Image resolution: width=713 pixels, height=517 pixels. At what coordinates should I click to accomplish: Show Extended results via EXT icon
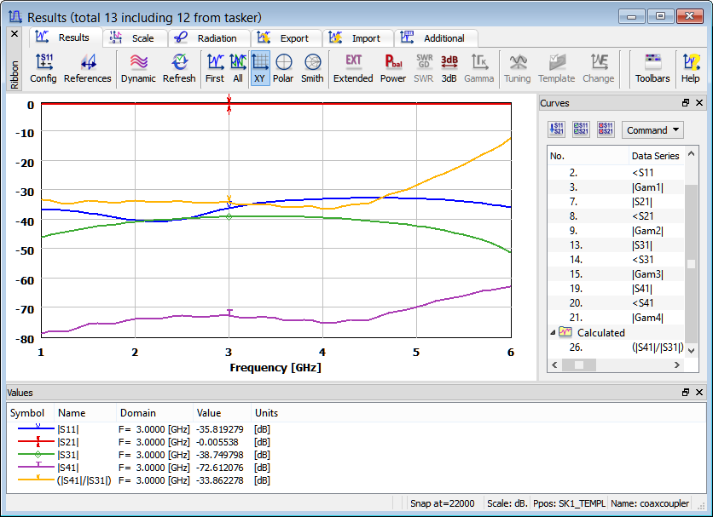pyautogui.click(x=353, y=68)
